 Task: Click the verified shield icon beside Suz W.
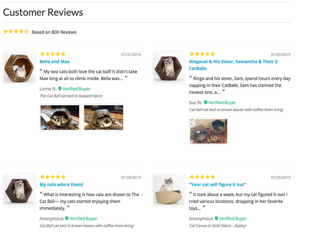pos(206,102)
